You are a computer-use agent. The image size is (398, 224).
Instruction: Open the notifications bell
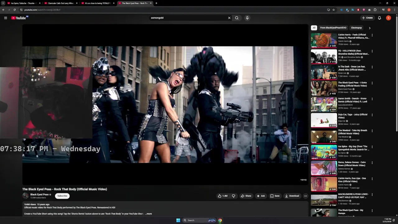pyautogui.click(x=379, y=18)
